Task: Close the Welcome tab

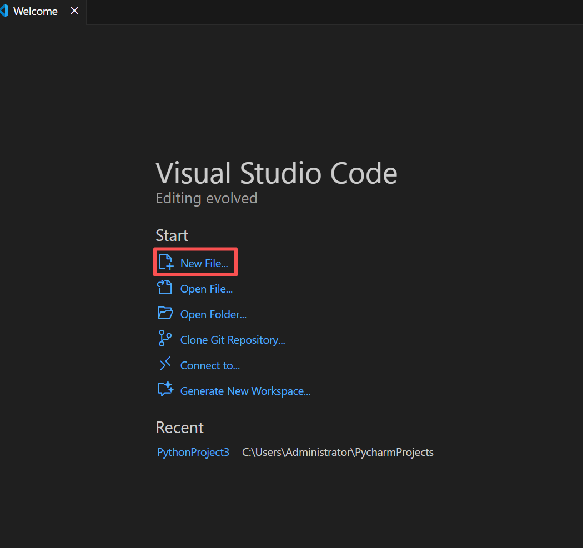Action: tap(74, 11)
